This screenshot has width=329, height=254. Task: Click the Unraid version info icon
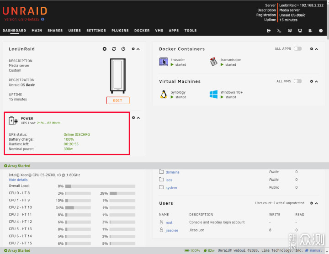[42, 19]
